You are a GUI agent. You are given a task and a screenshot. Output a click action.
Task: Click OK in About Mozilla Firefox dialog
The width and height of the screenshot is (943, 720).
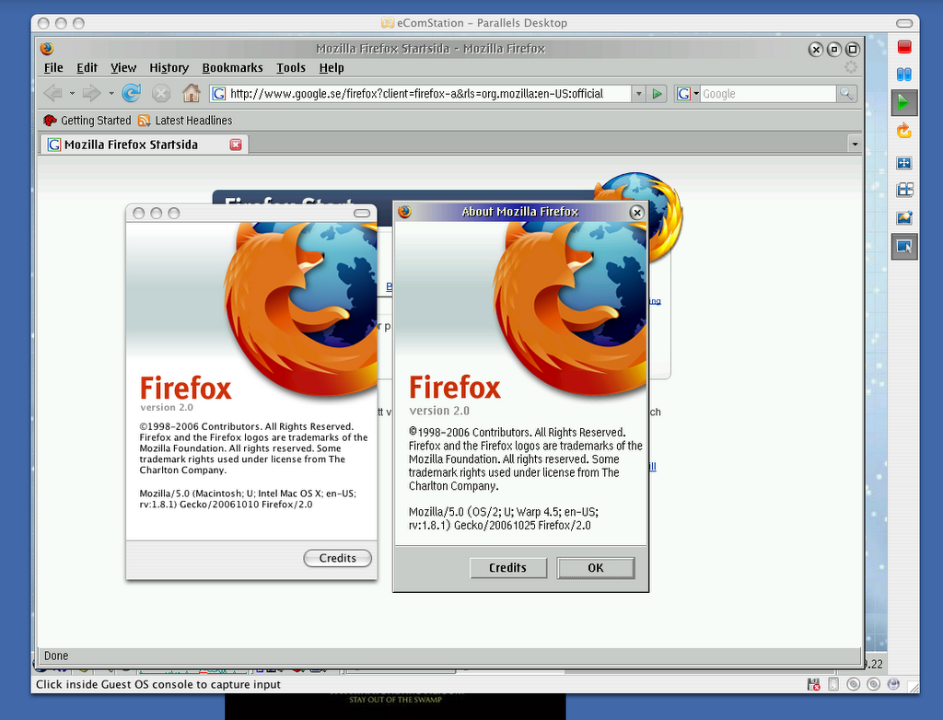click(596, 568)
